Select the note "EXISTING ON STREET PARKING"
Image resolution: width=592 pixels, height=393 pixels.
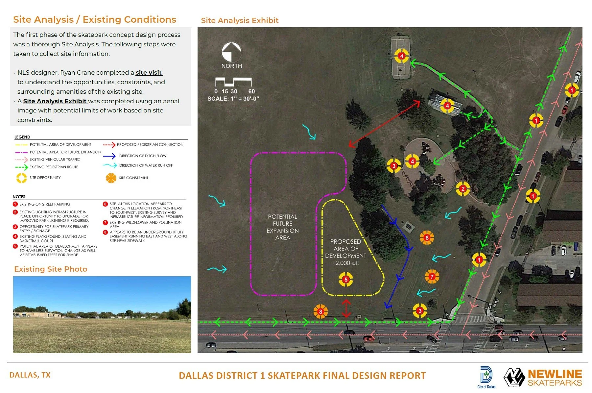(45, 204)
